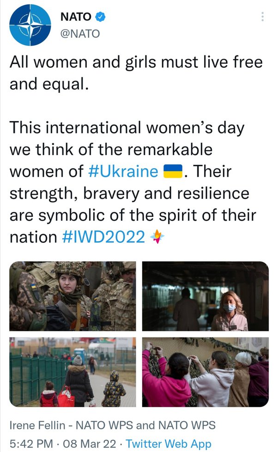Open the photo of children at the fence

pos(73,372)
